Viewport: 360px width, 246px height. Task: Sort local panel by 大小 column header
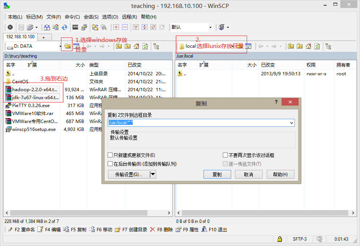(x=74, y=65)
